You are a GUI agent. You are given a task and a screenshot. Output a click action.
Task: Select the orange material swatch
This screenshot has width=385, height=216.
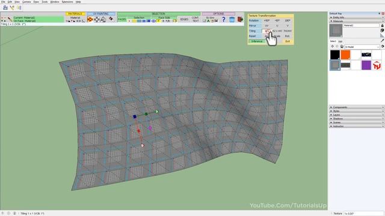click(345, 55)
